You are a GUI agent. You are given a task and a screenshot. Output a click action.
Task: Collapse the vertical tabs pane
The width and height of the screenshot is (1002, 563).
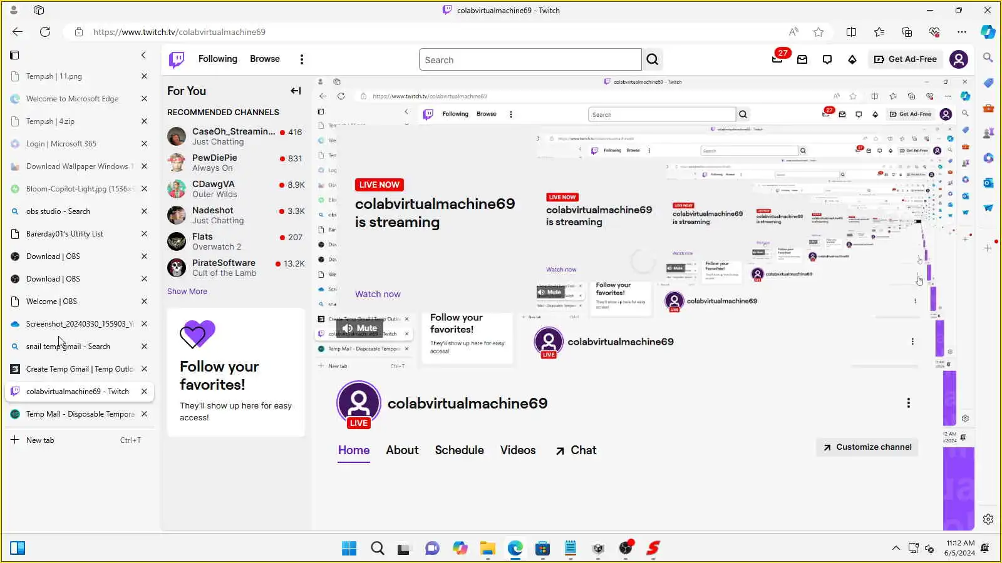click(143, 55)
